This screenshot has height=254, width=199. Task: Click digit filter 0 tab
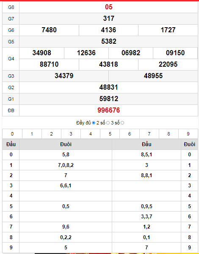[12, 134]
